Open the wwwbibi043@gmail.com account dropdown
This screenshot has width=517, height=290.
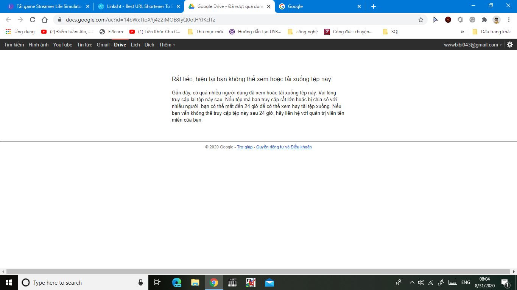(x=473, y=45)
